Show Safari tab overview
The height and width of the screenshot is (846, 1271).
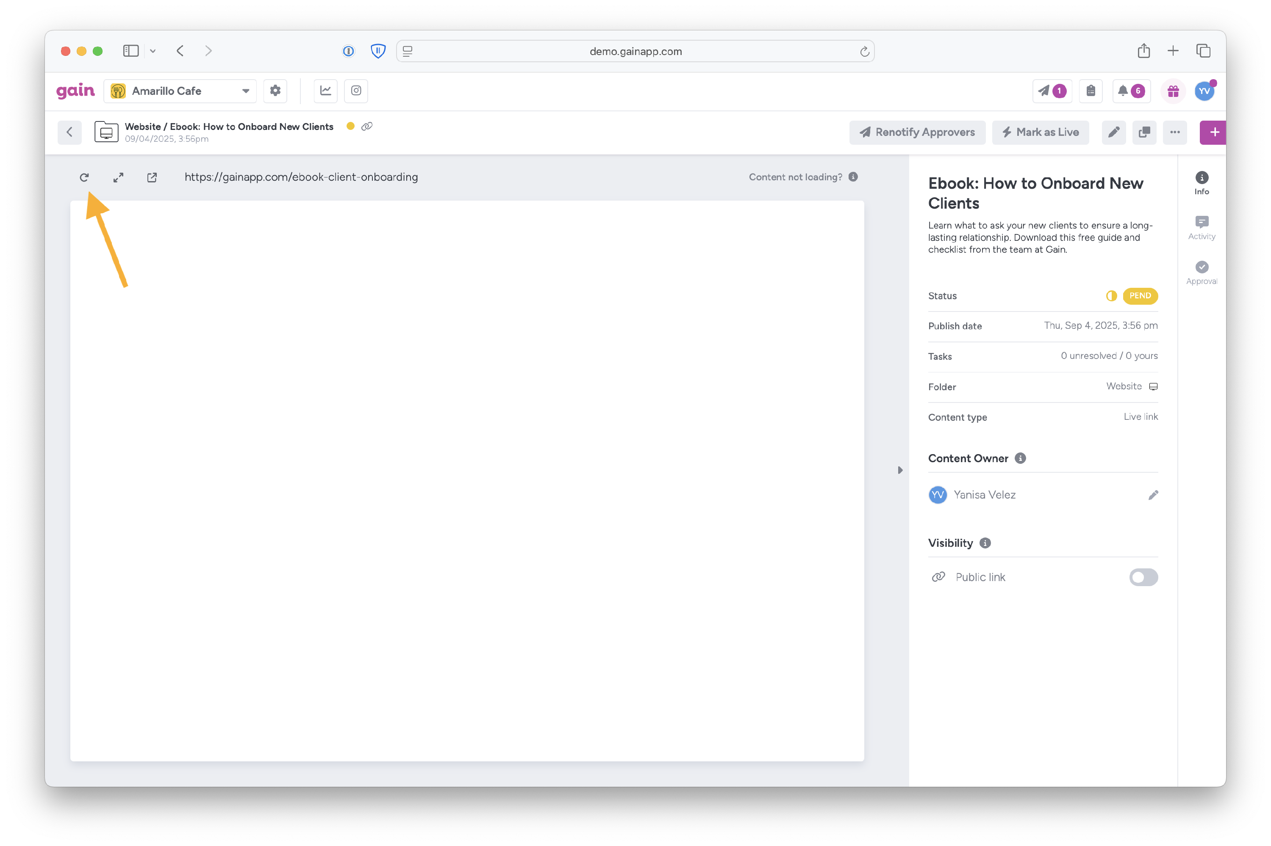(x=1204, y=51)
